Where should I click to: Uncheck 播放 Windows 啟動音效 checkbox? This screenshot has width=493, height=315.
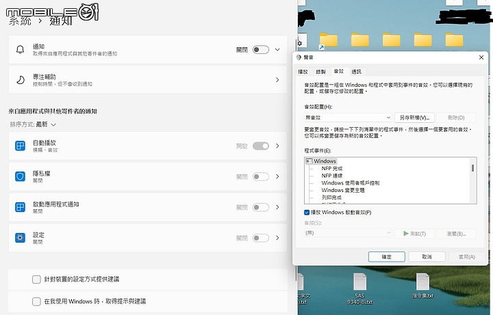point(307,213)
